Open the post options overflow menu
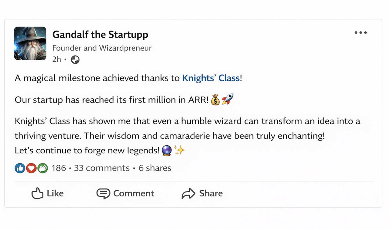Image resolution: width=391 pixels, height=229 pixels. 360,32
